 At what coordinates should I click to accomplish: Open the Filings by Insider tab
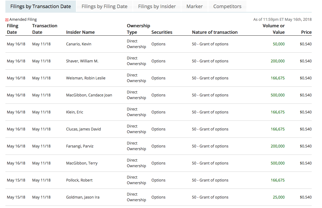click(x=157, y=6)
